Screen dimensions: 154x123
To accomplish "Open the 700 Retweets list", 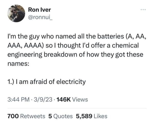I will point(26,116).
